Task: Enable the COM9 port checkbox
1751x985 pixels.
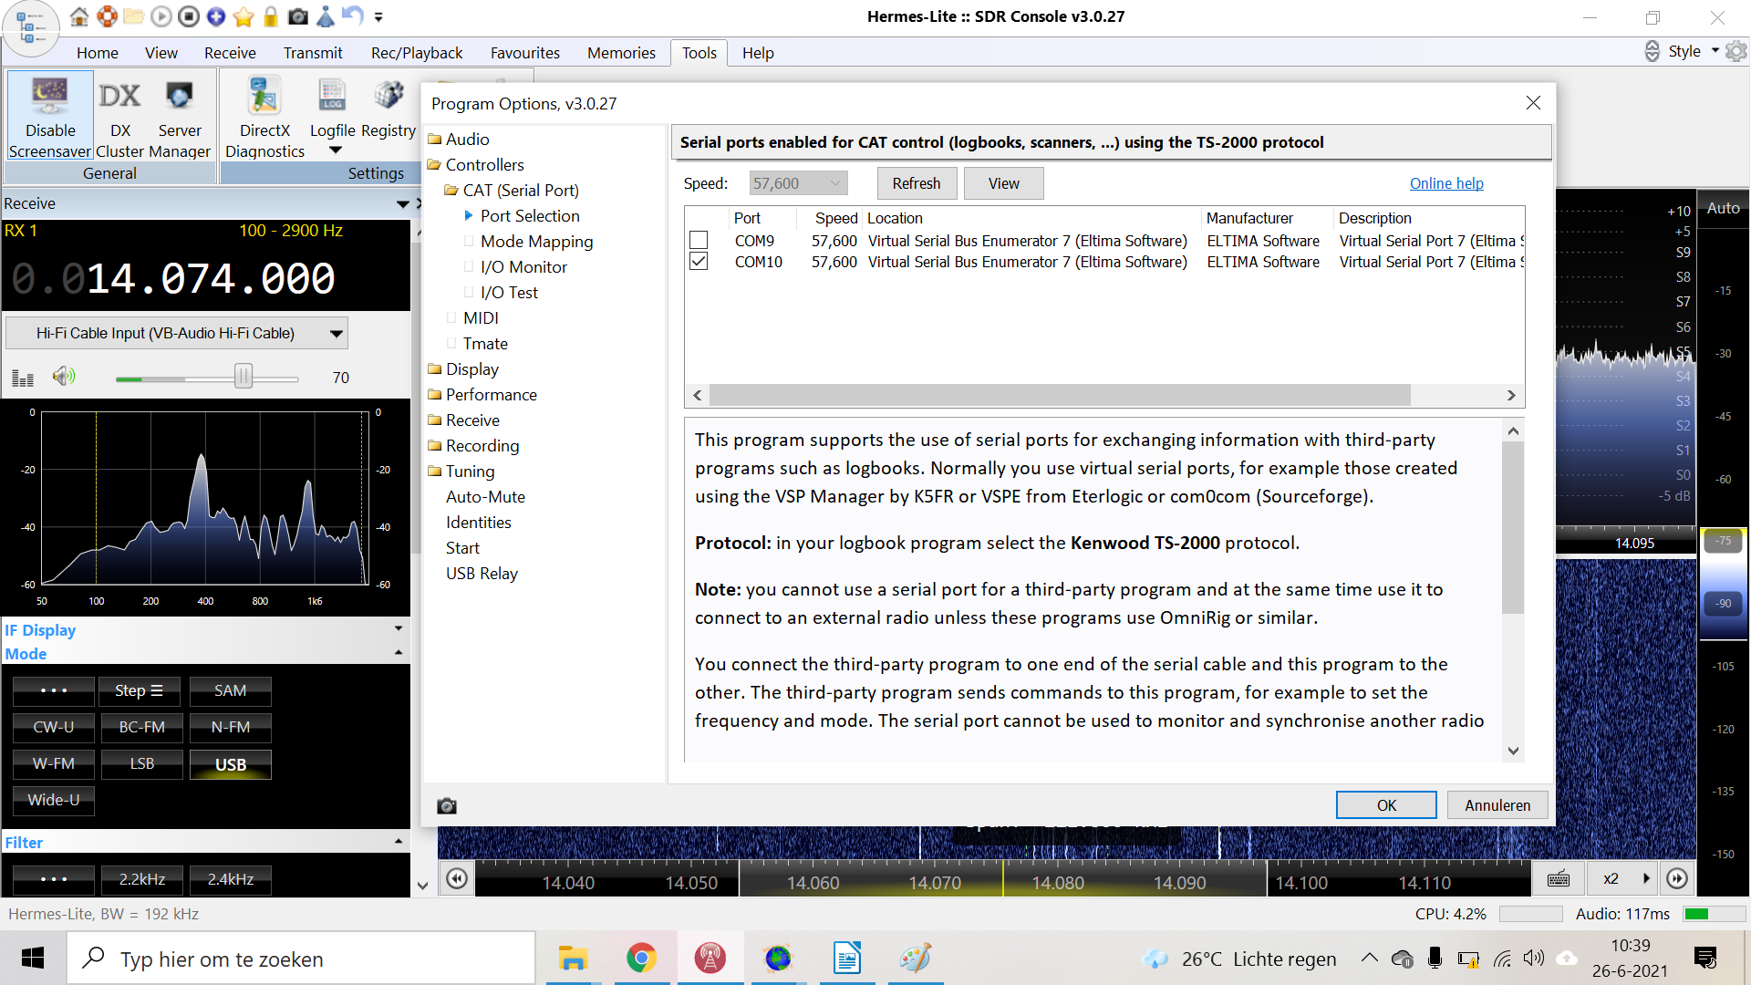Action: pyautogui.click(x=699, y=241)
